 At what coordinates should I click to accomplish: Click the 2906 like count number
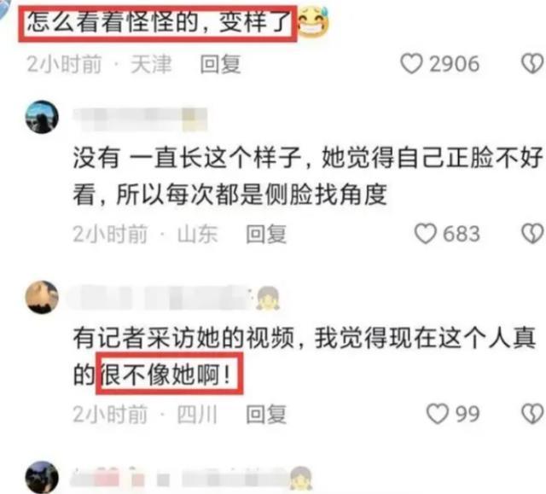click(x=454, y=64)
